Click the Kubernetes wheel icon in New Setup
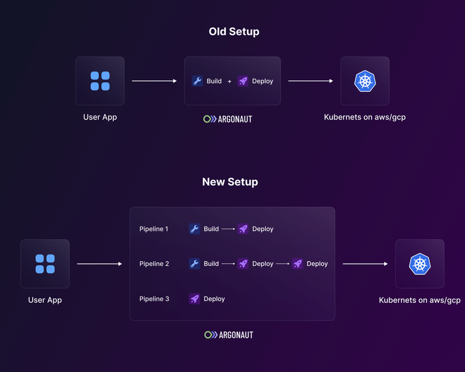The height and width of the screenshot is (372, 465). point(419,263)
